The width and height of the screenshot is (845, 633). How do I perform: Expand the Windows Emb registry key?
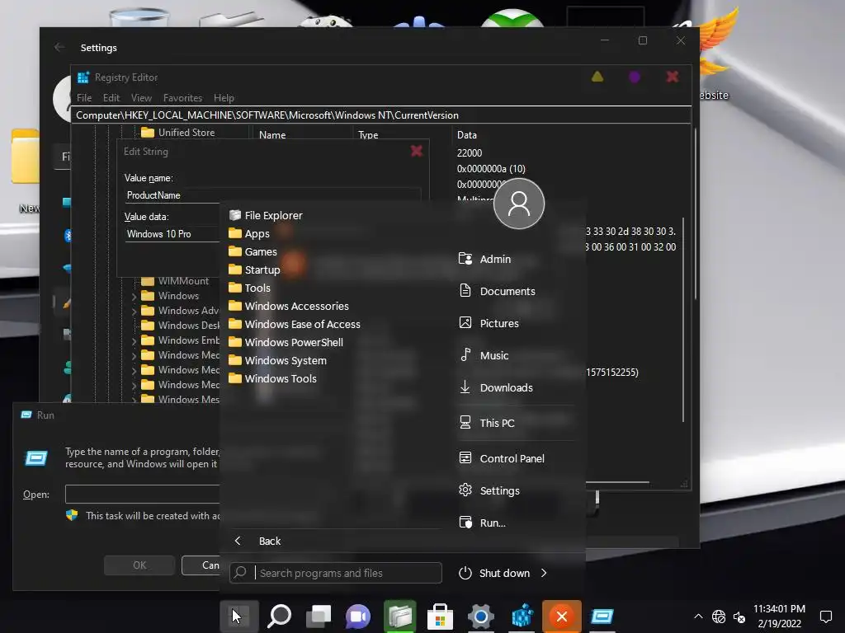click(x=135, y=340)
